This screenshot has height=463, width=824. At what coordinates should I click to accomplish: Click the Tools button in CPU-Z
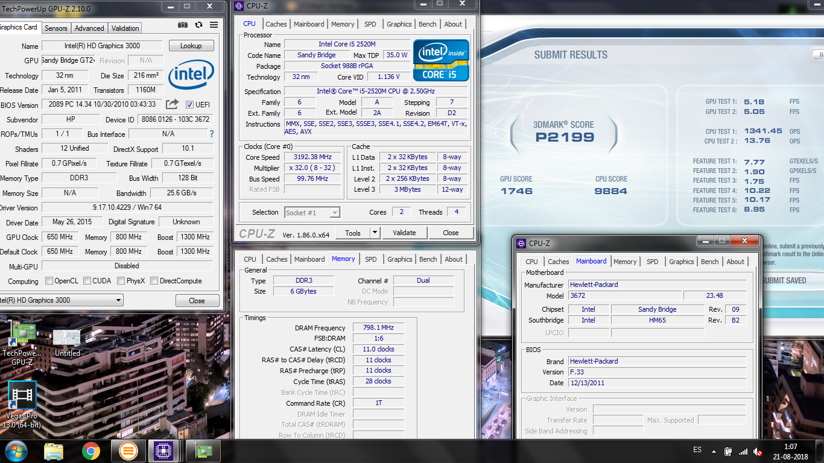(x=352, y=233)
